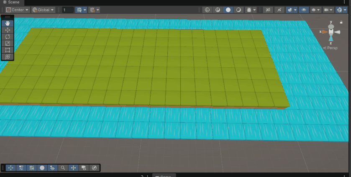The height and width of the screenshot is (177, 351).
Task: Click the Persp projection label
Action: click(332, 48)
